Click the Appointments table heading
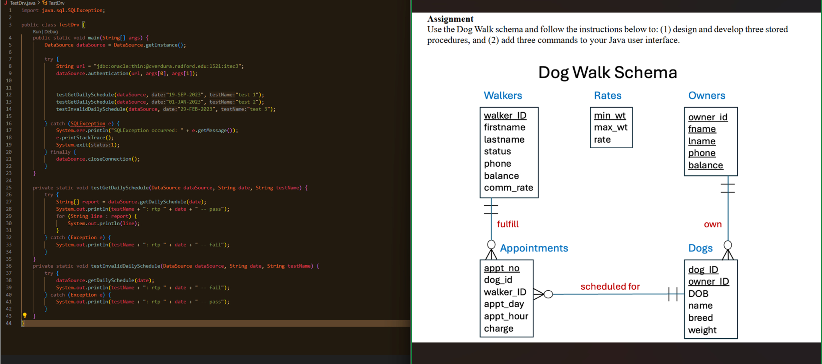The image size is (822, 364). [534, 248]
